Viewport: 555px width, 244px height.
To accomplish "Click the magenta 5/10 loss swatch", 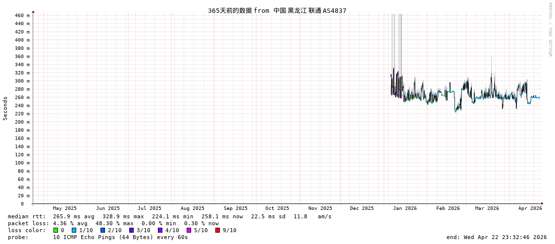I will 189,230.
